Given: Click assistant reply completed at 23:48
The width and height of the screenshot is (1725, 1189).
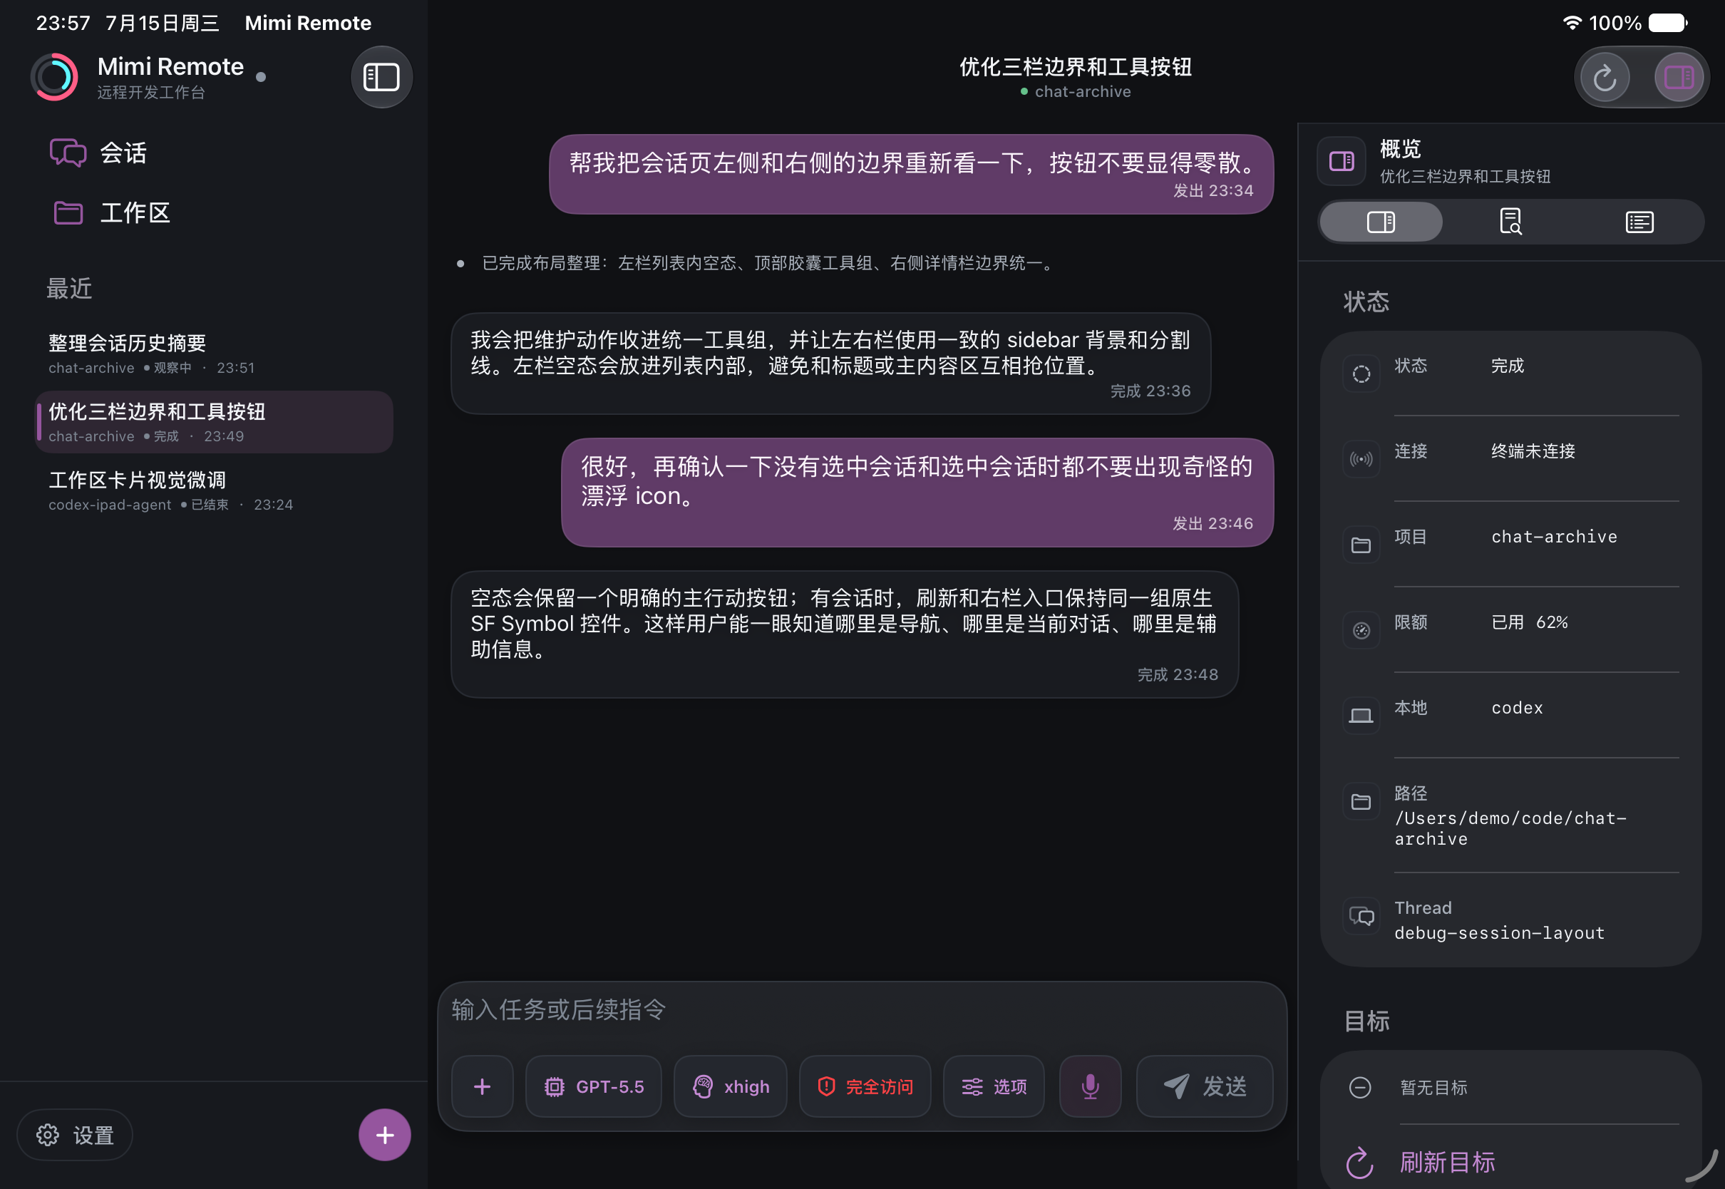Looking at the screenshot, I should point(845,634).
